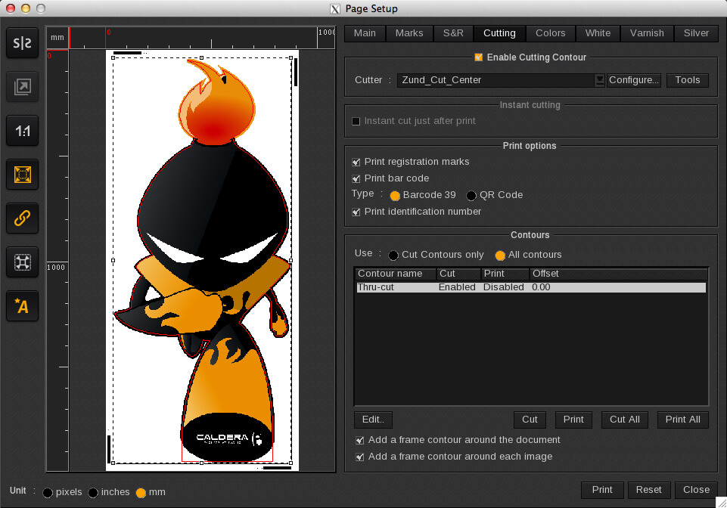Select the Thru-cut contour row

click(531, 287)
